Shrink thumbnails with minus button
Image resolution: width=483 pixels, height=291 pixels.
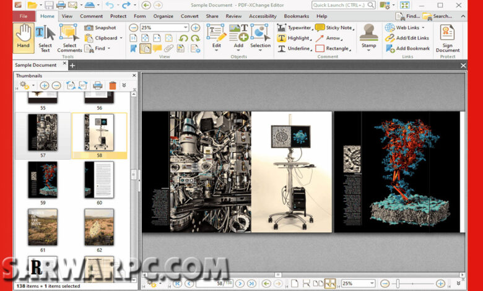tap(56, 85)
